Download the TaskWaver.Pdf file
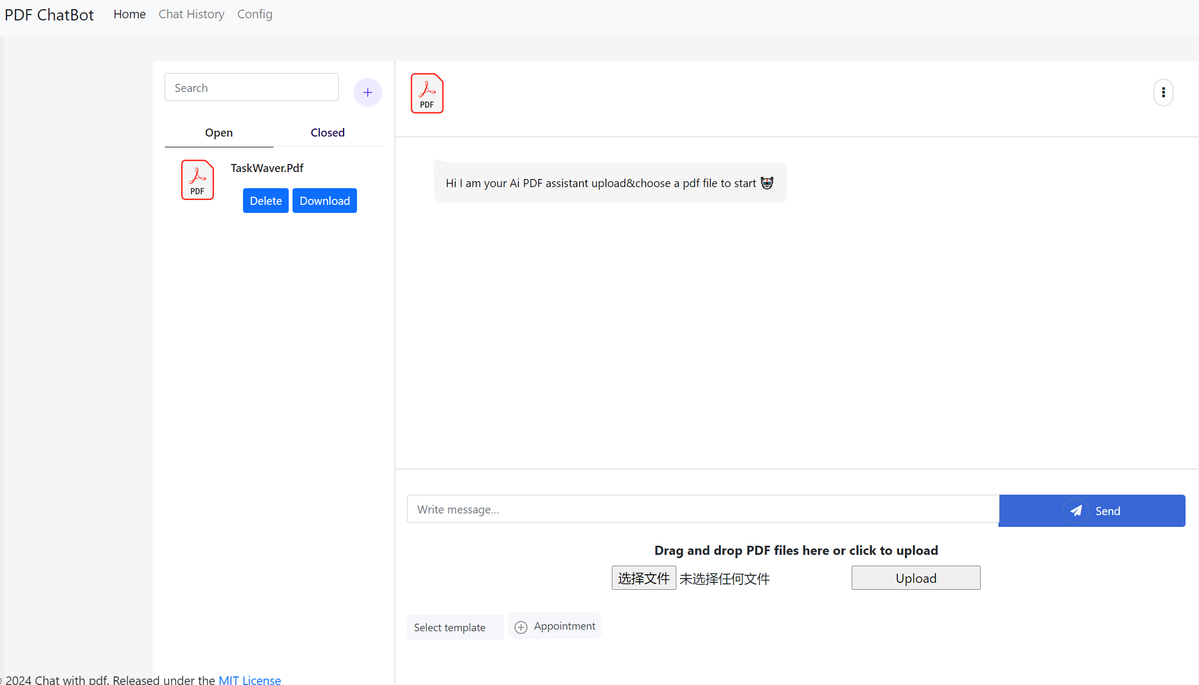1199x685 pixels. point(324,201)
